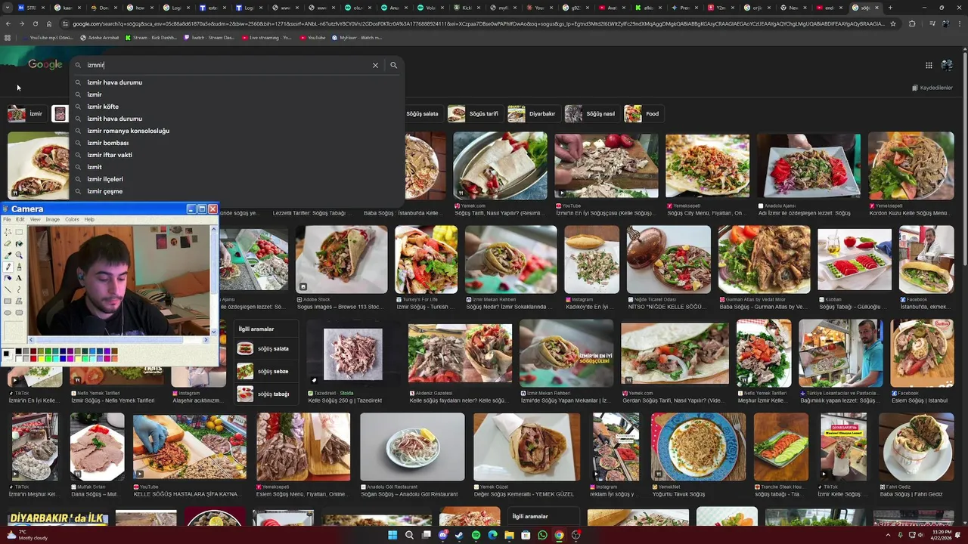This screenshot has height=544, width=968.
Task: Click the 'Food' filter chip
Action: point(643,114)
